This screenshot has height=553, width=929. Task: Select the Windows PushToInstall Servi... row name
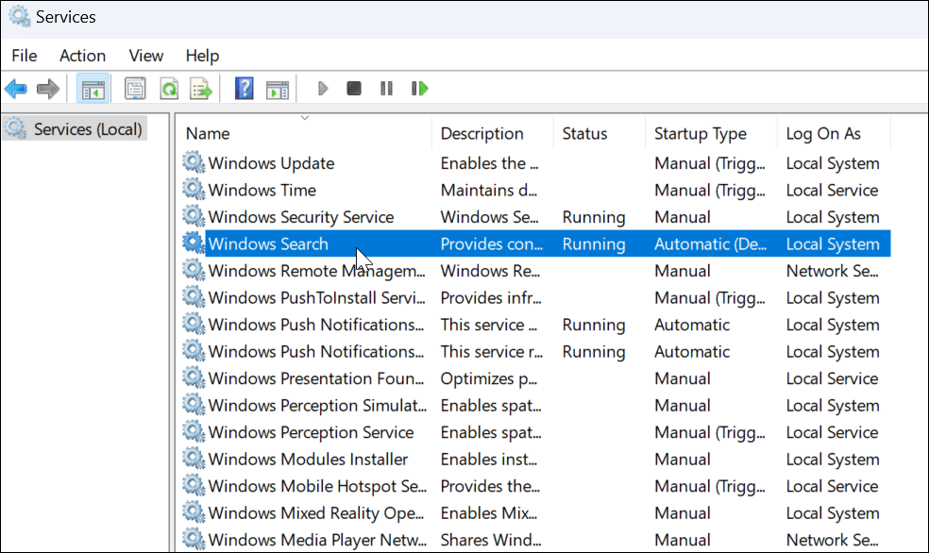point(317,298)
